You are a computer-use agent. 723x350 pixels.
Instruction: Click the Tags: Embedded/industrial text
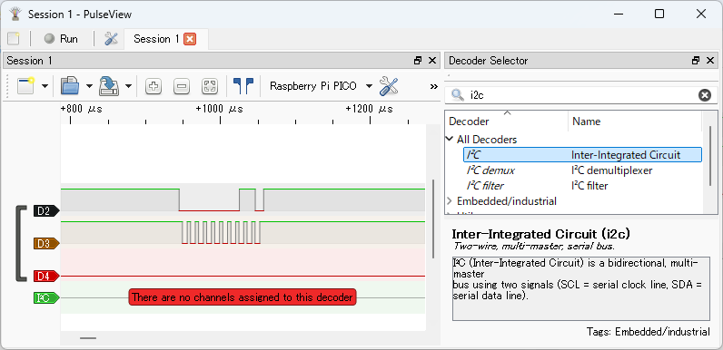649,332
